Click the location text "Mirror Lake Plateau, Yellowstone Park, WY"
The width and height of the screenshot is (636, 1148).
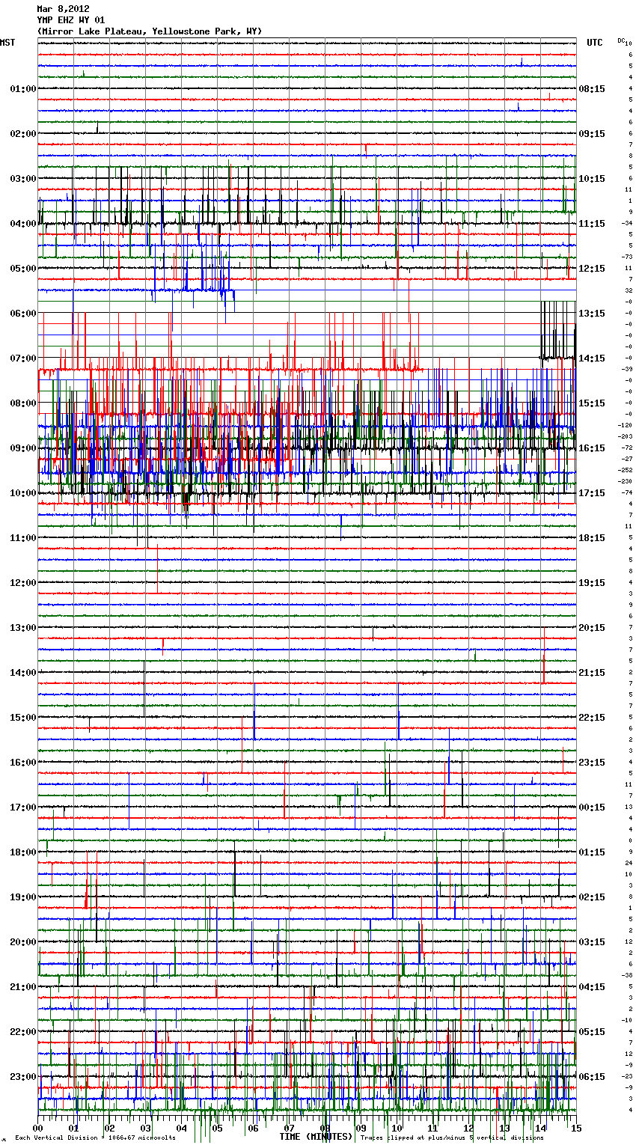pyautogui.click(x=150, y=31)
